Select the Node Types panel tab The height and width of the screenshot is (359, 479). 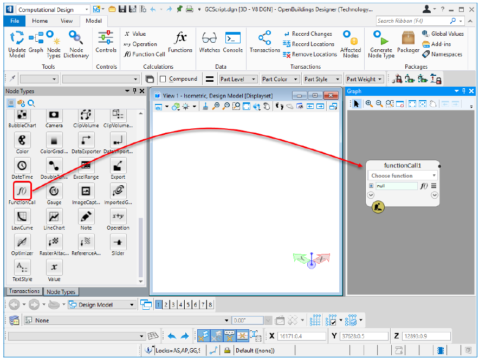[x=61, y=292]
